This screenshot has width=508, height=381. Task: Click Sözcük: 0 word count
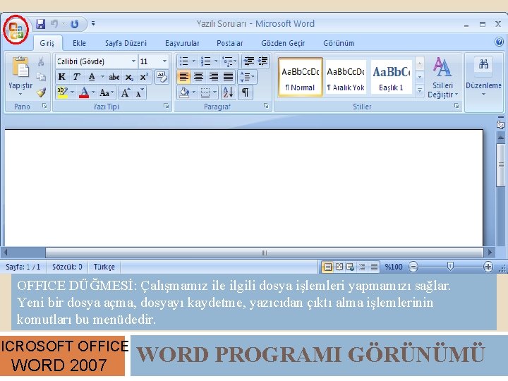point(67,267)
